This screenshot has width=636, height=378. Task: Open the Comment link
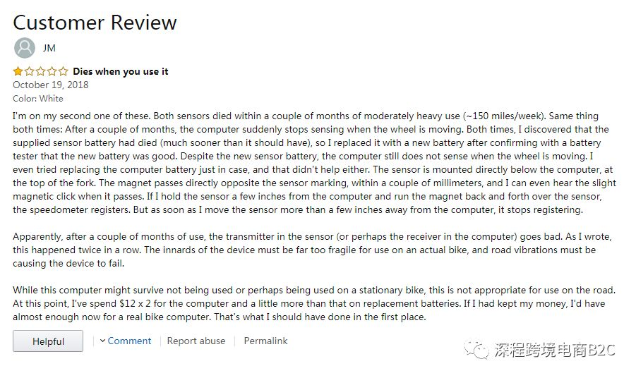click(129, 341)
